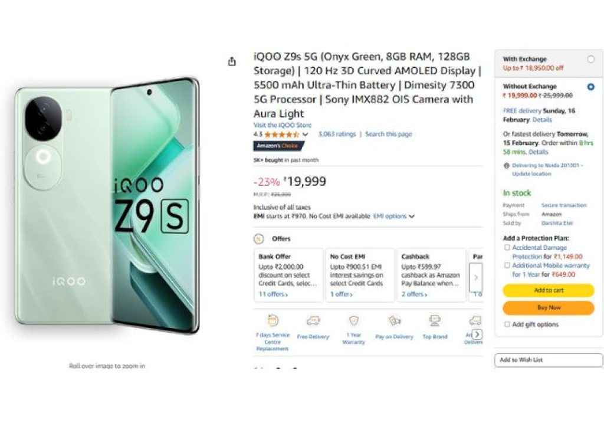Select the Top Brand icon
This screenshot has width=604, height=446.
coord(435,322)
